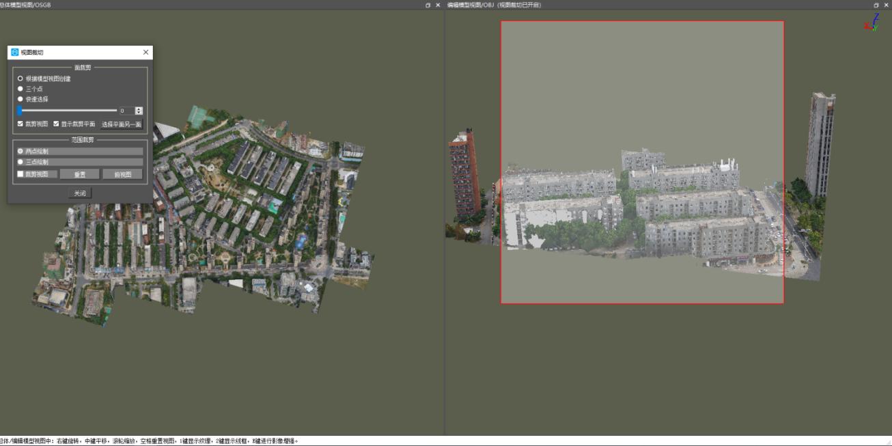
Task: Click the 编辑模型视图/OBJ panel title
Action: coord(494,5)
